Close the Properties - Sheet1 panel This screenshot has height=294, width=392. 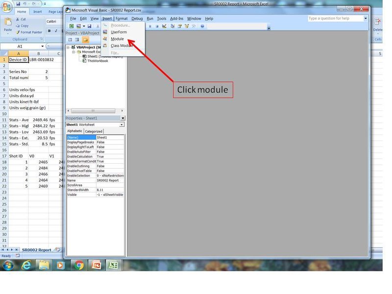click(x=123, y=118)
